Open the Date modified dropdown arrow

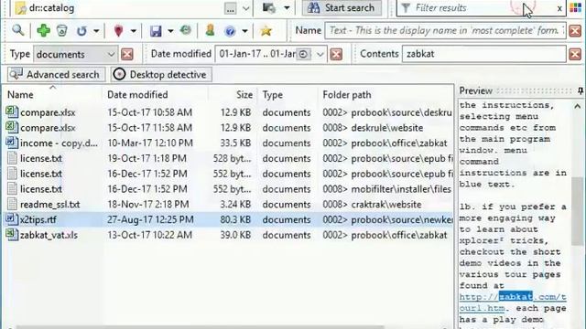point(320,55)
